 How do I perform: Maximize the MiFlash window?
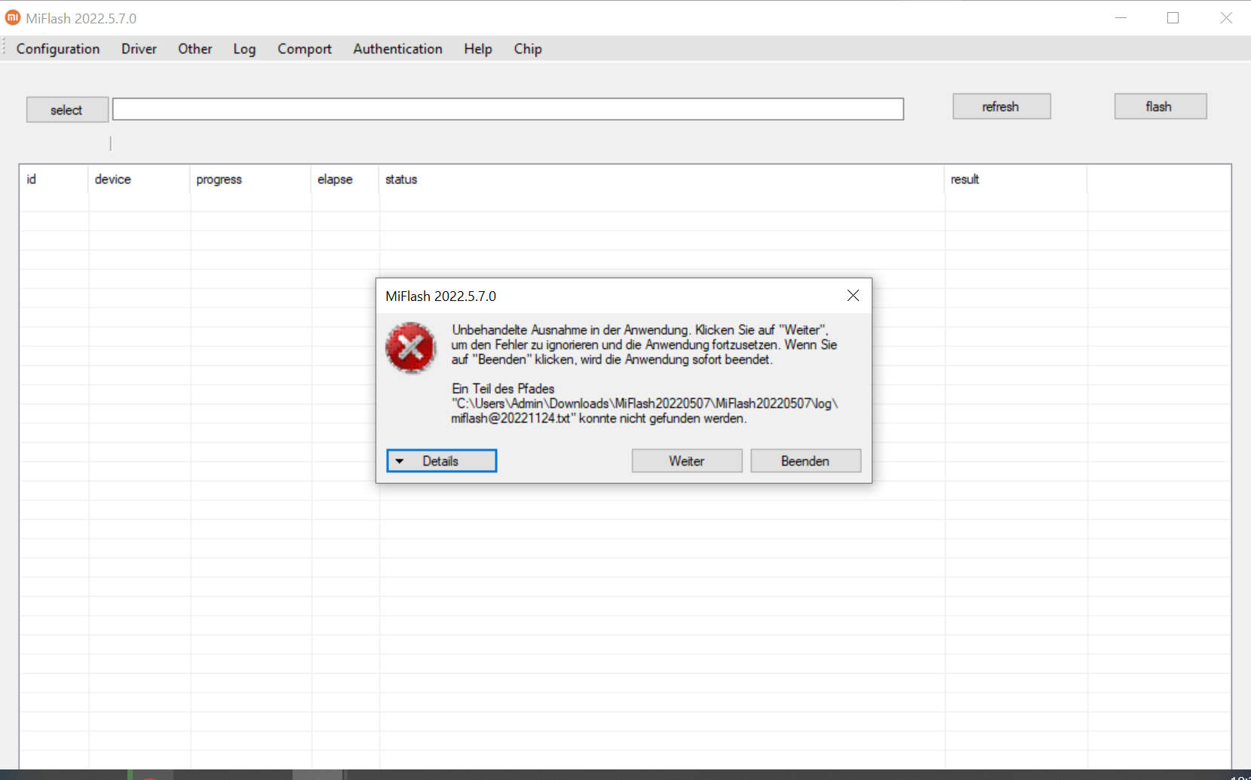[x=1173, y=18]
